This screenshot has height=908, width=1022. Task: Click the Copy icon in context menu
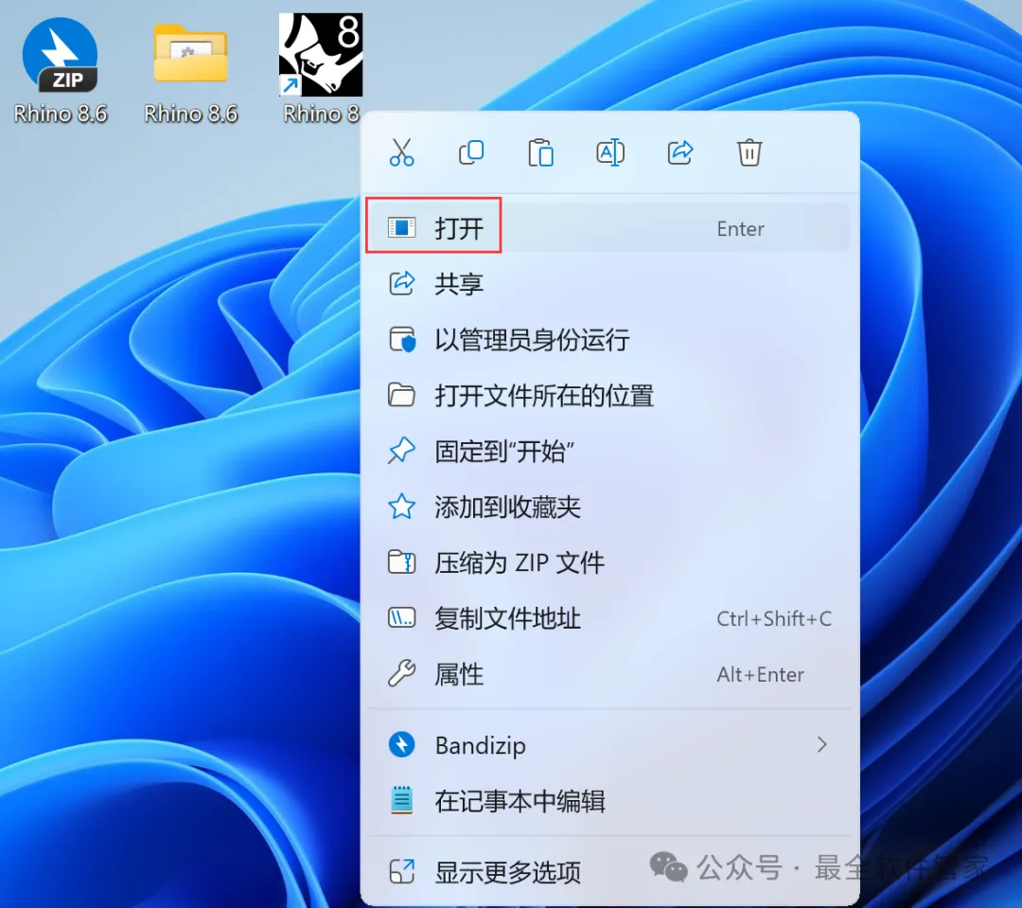[471, 152]
